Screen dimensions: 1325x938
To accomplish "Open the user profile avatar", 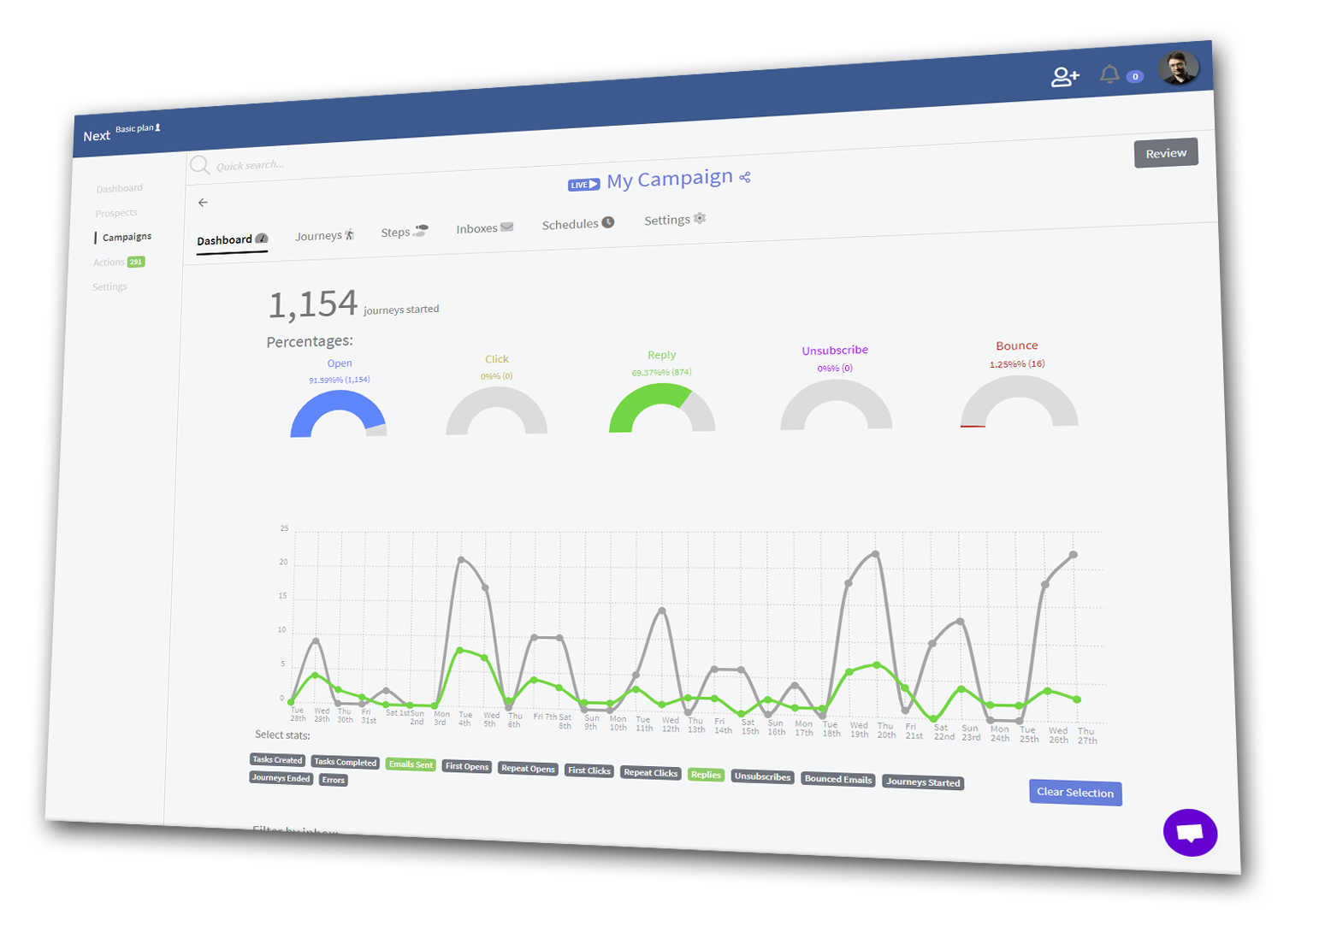I will (1179, 68).
